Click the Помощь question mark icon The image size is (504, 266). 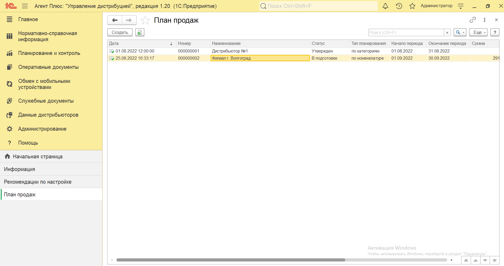[10, 143]
